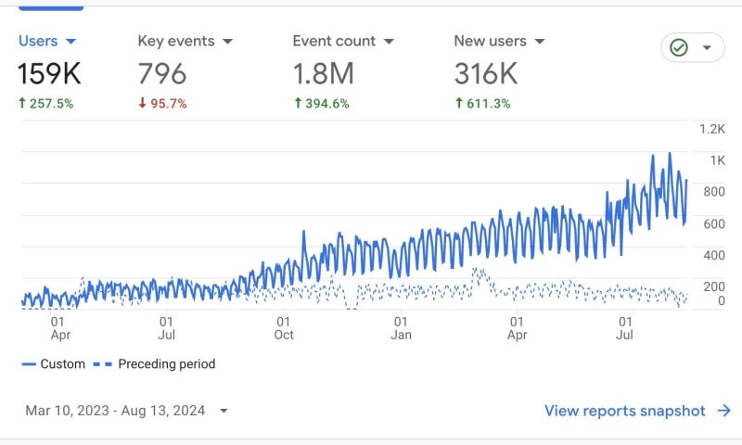The height and width of the screenshot is (445, 742).
Task: Open the View reports snapshot link
Action: pos(624,411)
